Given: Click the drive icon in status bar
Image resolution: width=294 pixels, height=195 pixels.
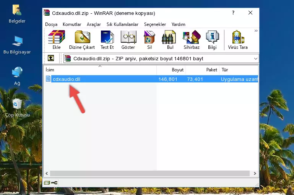Looking at the screenshot, I should [47, 183].
